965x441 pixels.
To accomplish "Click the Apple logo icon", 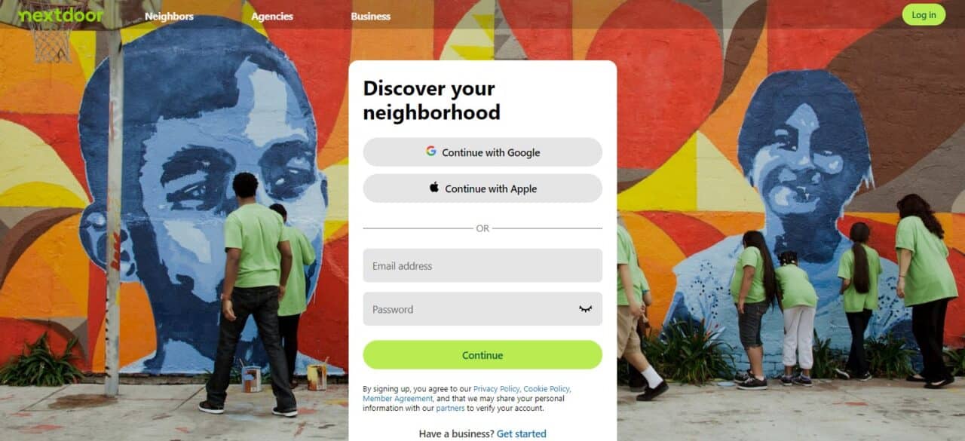I will point(434,188).
